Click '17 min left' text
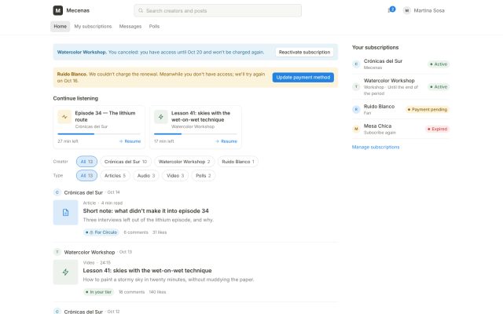Viewport: 503px width, 314px height. tap(164, 141)
